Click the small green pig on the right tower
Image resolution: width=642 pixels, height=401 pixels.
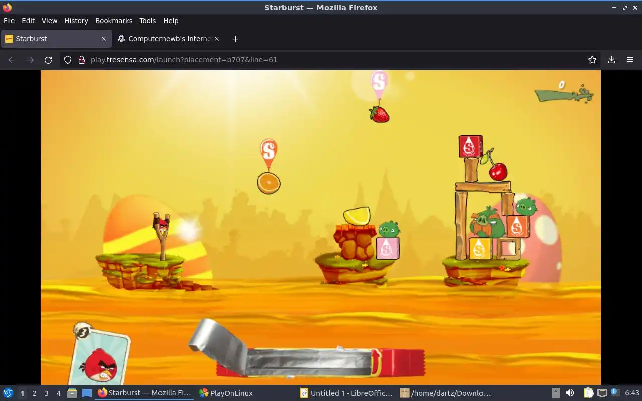526,206
